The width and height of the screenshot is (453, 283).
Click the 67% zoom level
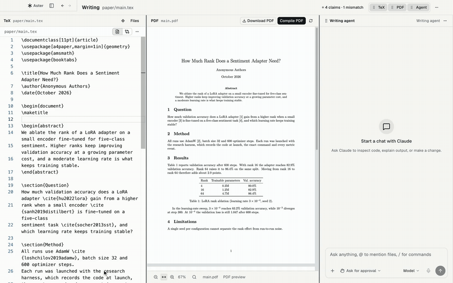(182, 277)
